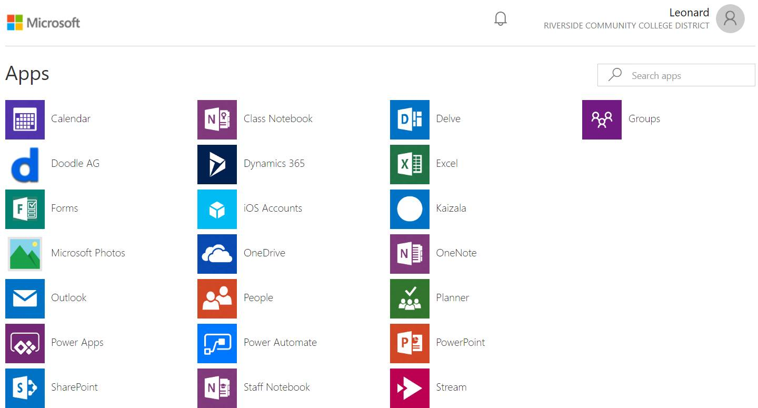Open the PowerPoint icon
The image size is (758, 408).
coord(410,343)
